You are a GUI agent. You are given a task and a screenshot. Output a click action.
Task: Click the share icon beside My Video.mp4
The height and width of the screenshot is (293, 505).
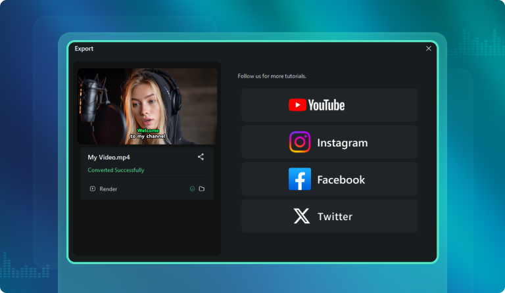coord(201,156)
